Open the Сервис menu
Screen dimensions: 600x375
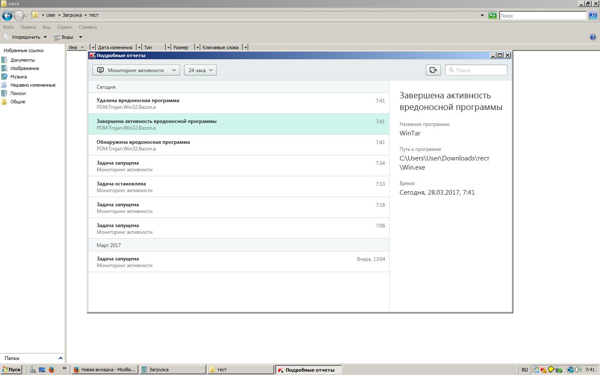pos(65,27)
